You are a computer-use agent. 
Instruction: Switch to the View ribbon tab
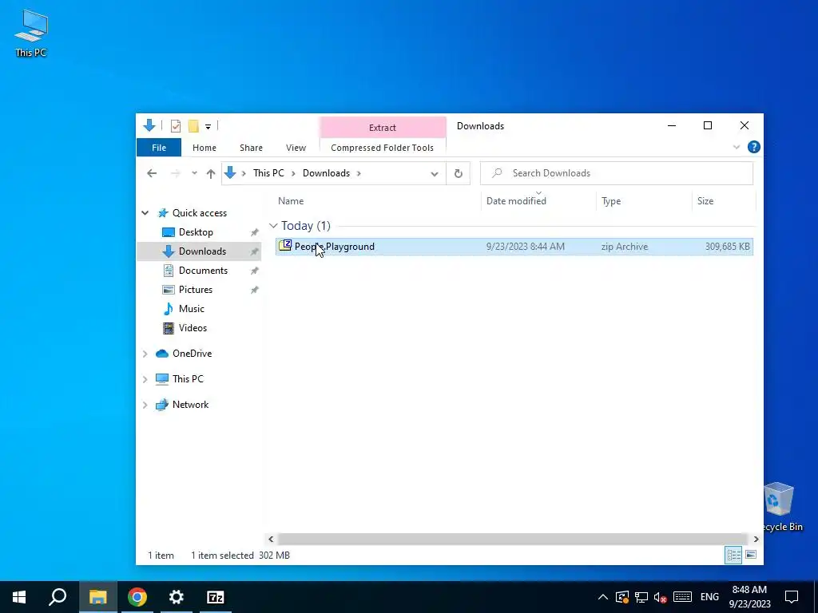(296, 148)
